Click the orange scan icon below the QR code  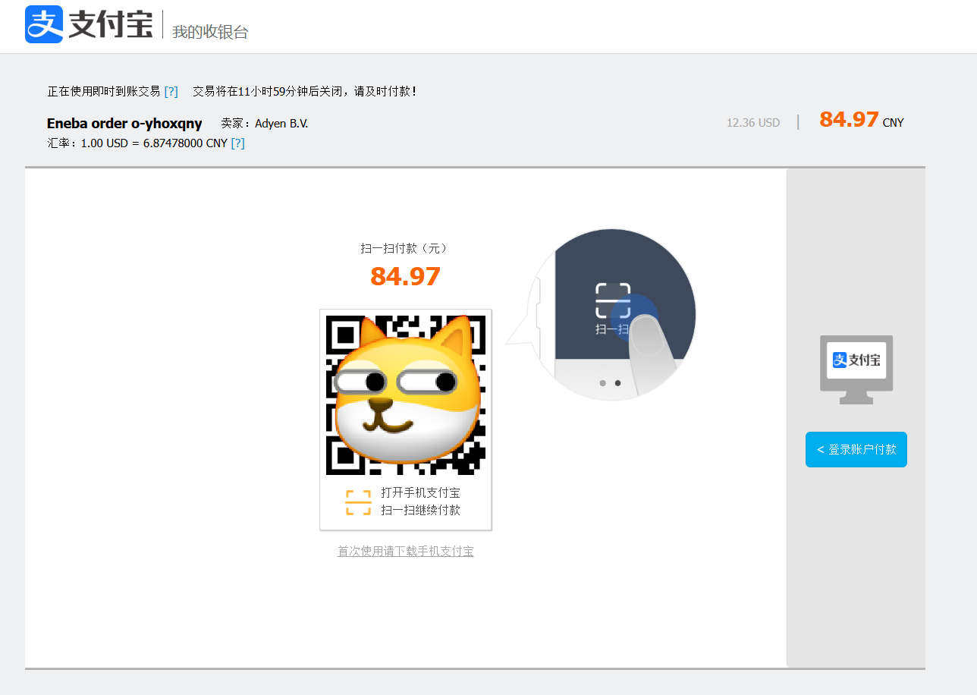point(358,502)
